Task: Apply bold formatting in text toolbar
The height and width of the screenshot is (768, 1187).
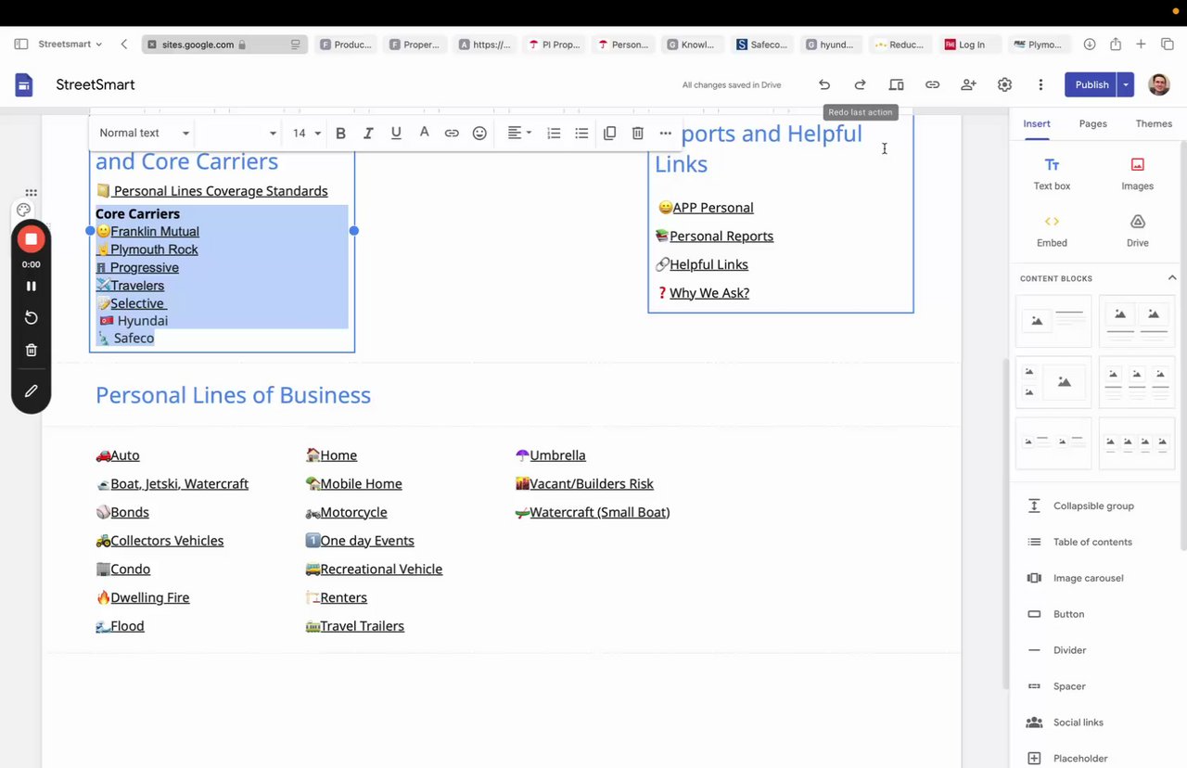Action: pos(340,134)
